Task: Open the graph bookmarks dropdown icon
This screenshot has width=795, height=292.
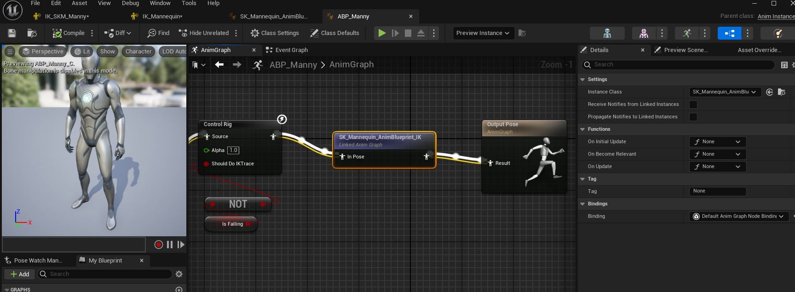Action: point(198,65)
